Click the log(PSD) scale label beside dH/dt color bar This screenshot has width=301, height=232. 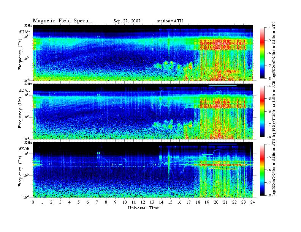(x=274, y=50)
